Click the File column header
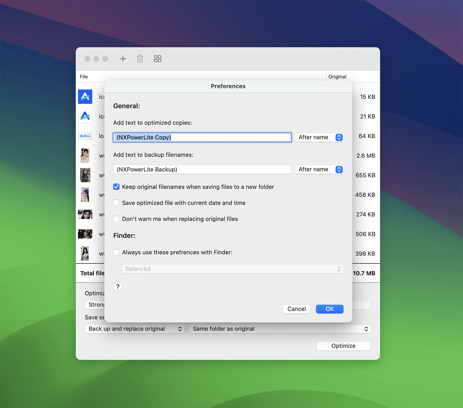The height and width of the screenshot is (408, 463). [x=84, y=77]
